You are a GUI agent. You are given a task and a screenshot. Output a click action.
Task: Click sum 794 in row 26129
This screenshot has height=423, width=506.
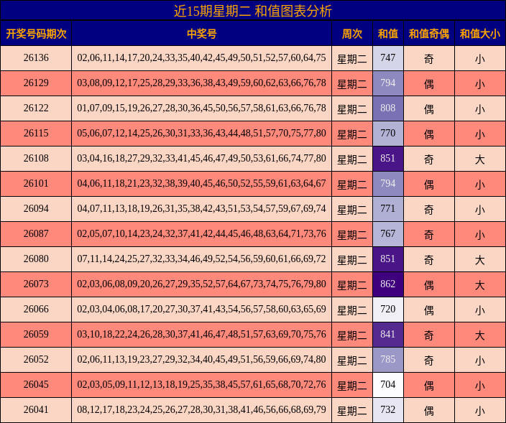tap(388, 83)
